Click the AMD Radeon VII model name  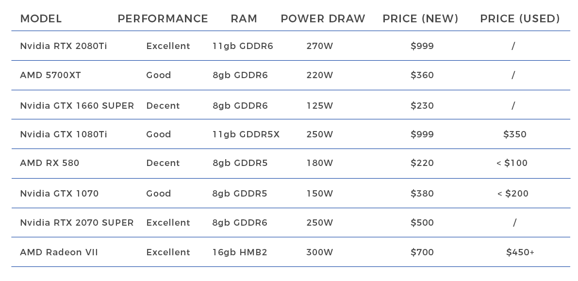tap(59, 252)
